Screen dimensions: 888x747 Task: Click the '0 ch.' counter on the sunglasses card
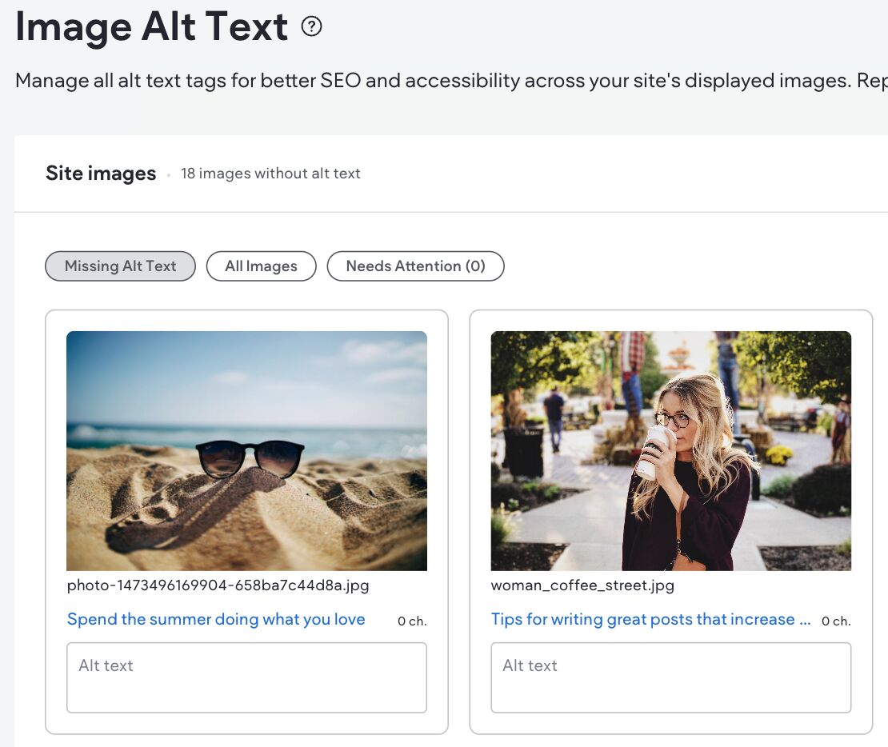[x=412, y=621]
